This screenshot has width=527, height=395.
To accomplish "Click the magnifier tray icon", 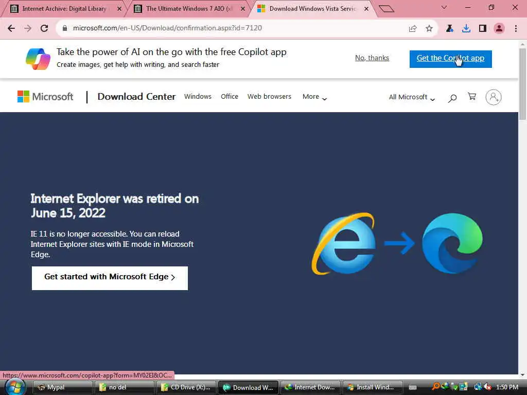I will click(x=435, y=387).
